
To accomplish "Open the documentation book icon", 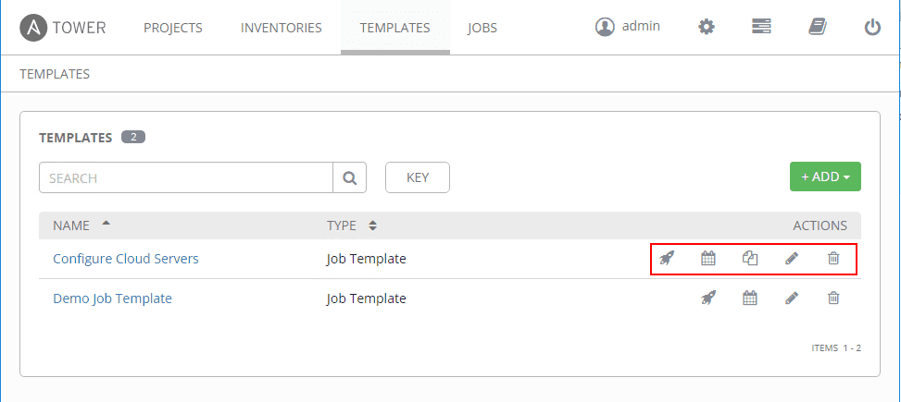I will [817, 27].
